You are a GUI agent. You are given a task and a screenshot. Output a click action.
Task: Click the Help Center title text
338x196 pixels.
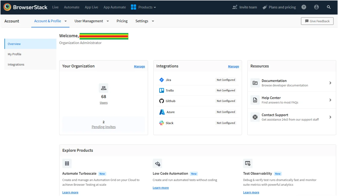(271, 98)
